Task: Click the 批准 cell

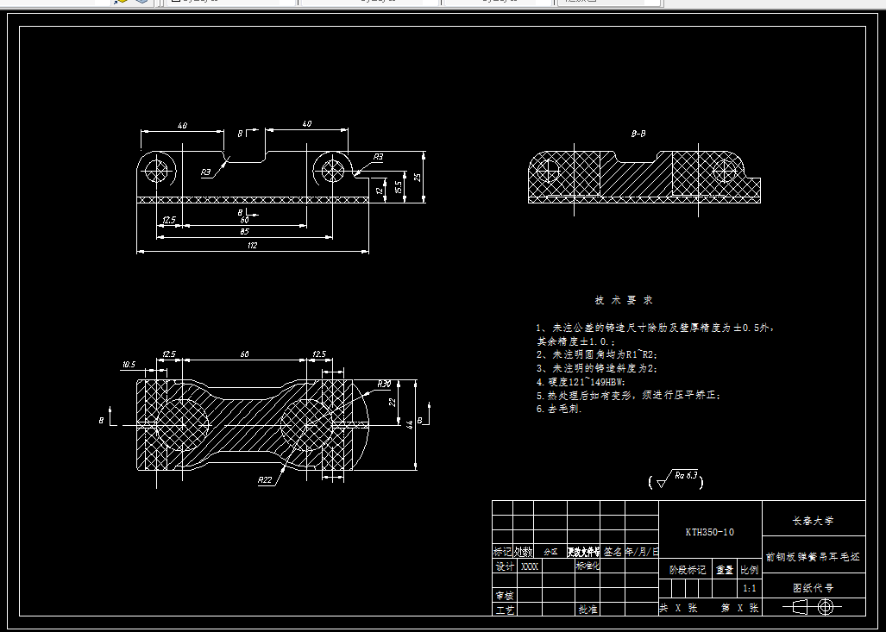Action: (588, 610)
